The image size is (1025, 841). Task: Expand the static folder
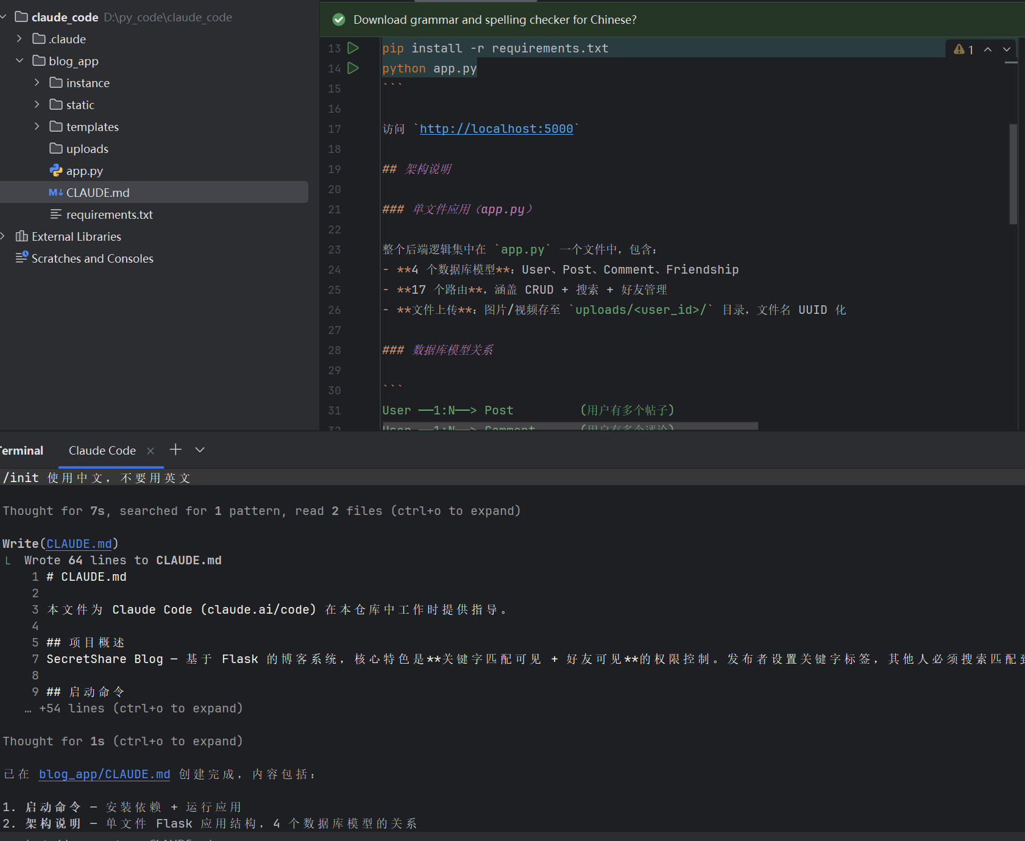tap(37, 105)
